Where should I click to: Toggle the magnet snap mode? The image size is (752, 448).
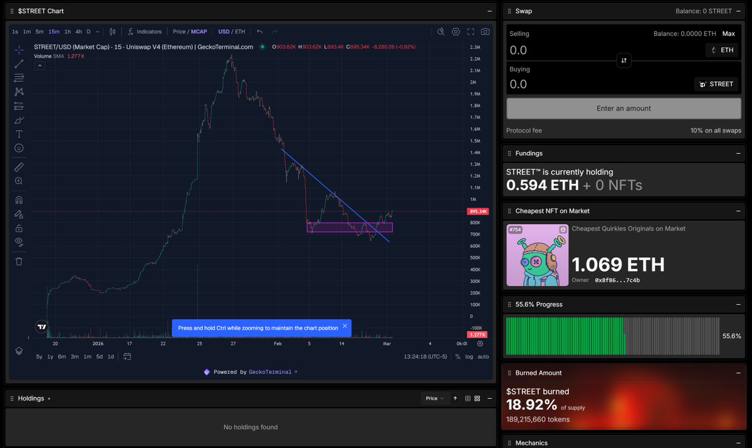pyautogui.click(x=19, y=200)
